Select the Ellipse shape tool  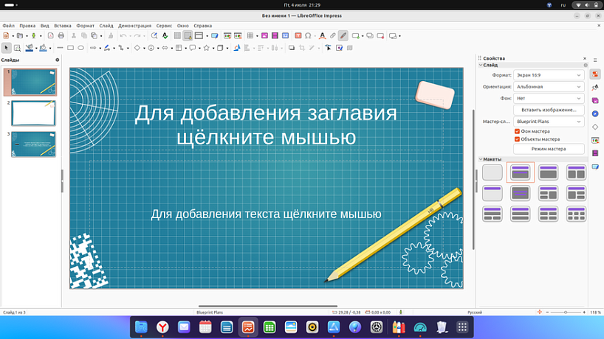[x=80, y=48]
